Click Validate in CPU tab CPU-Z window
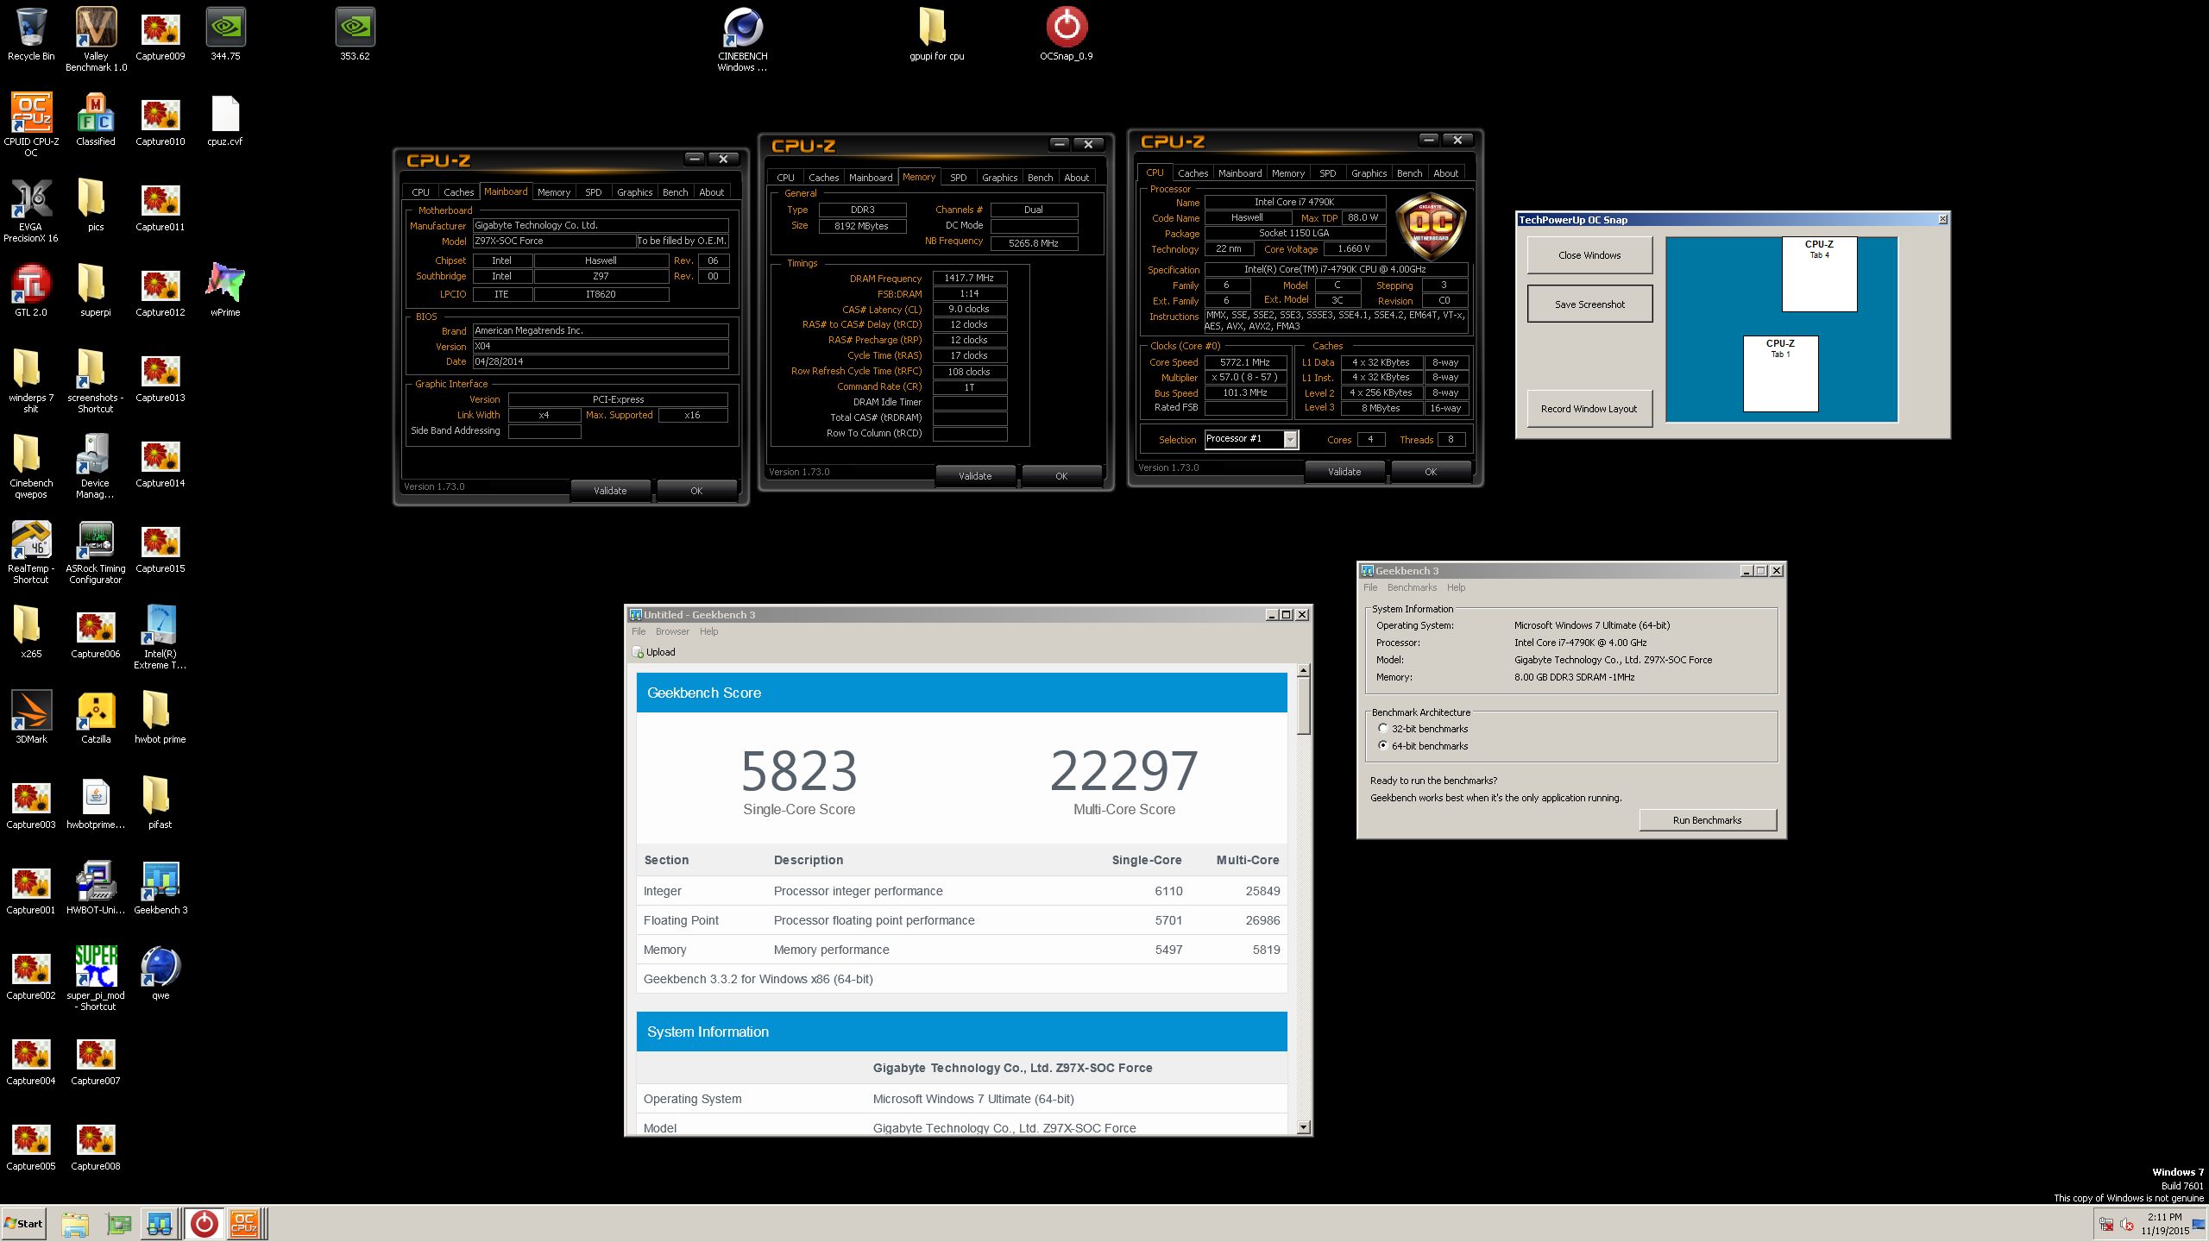Image resolution: width=2209 pixels, height=1242 pixels. [x=1344, y=472]
